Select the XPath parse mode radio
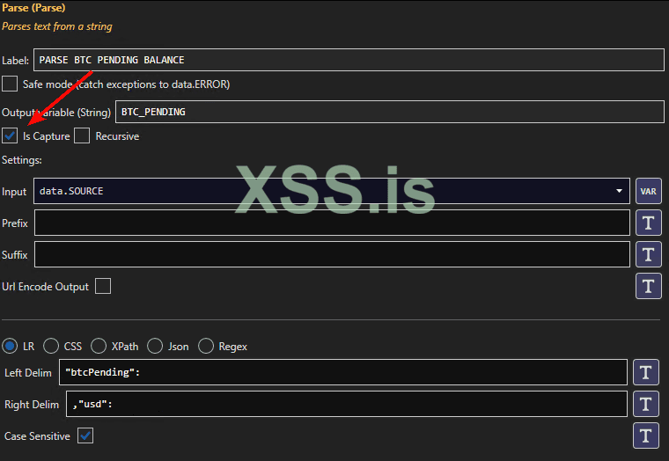669x461 pixels. tap(99, 346)
